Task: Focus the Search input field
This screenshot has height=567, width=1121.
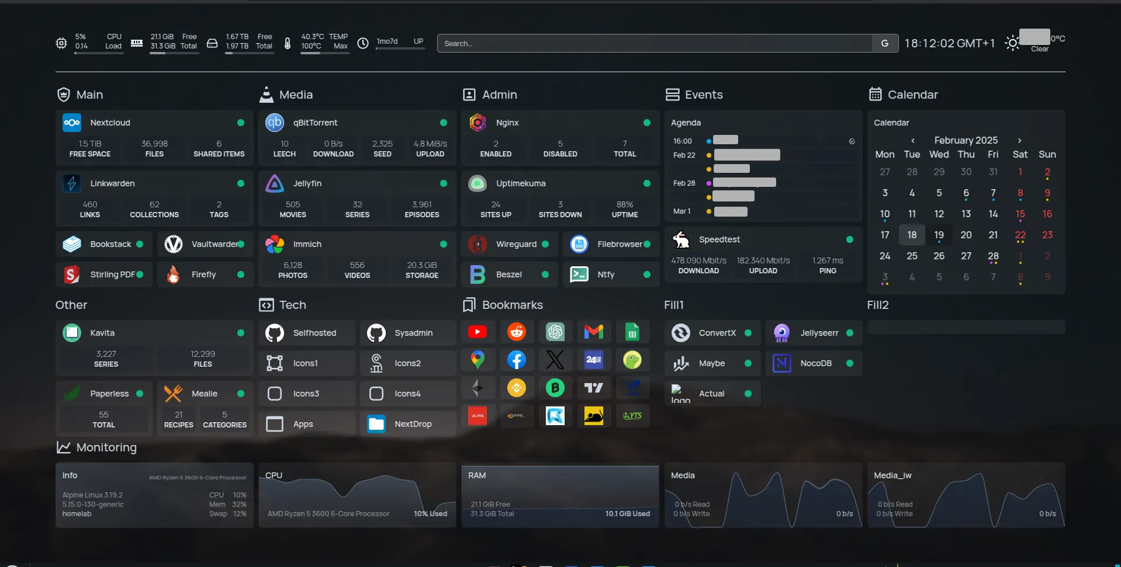Action: tap(655, 43)
